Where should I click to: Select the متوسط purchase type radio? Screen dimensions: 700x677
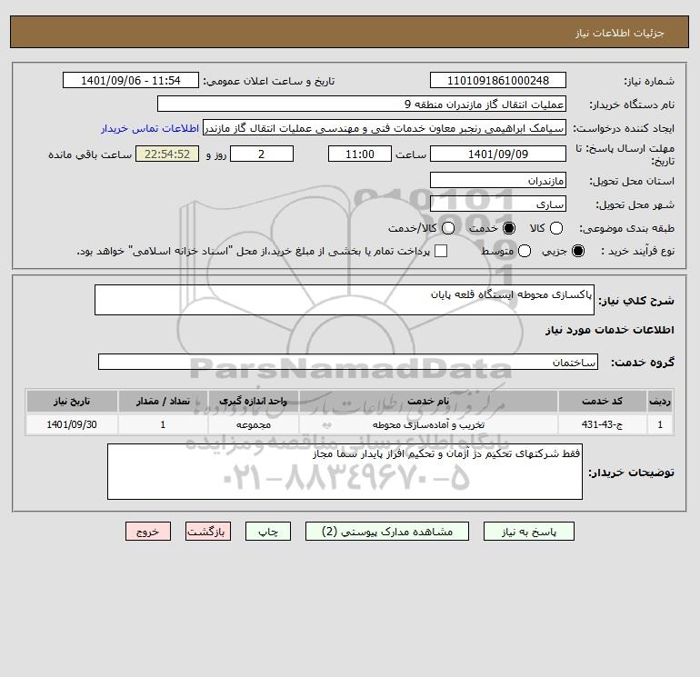525,251
